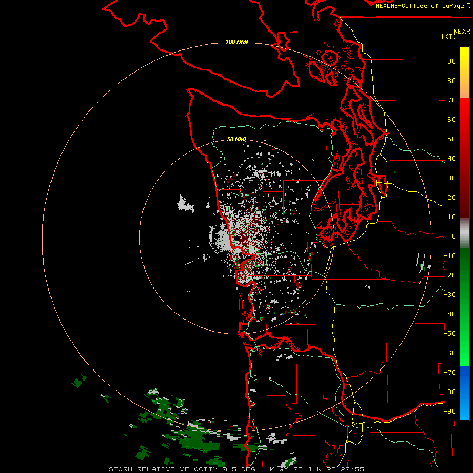473x473 pixels.
Task: Pick the -70 knot scale label
Action: click(449, 373)
